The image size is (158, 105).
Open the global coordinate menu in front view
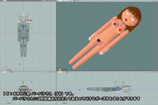tap(9, 103)
